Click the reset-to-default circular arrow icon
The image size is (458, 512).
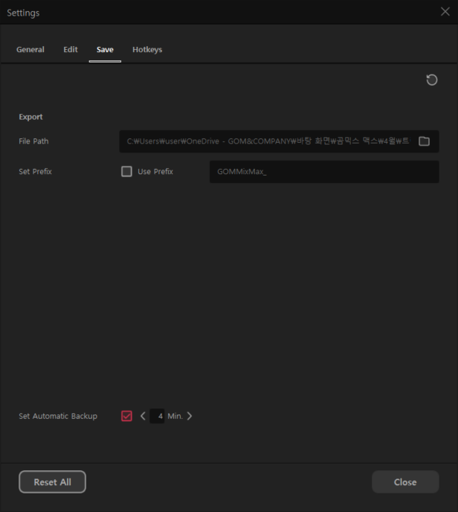pos(431,80)
